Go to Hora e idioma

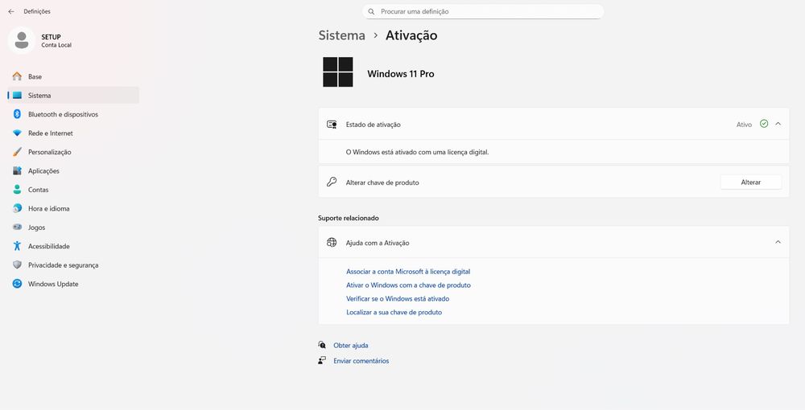73,208
